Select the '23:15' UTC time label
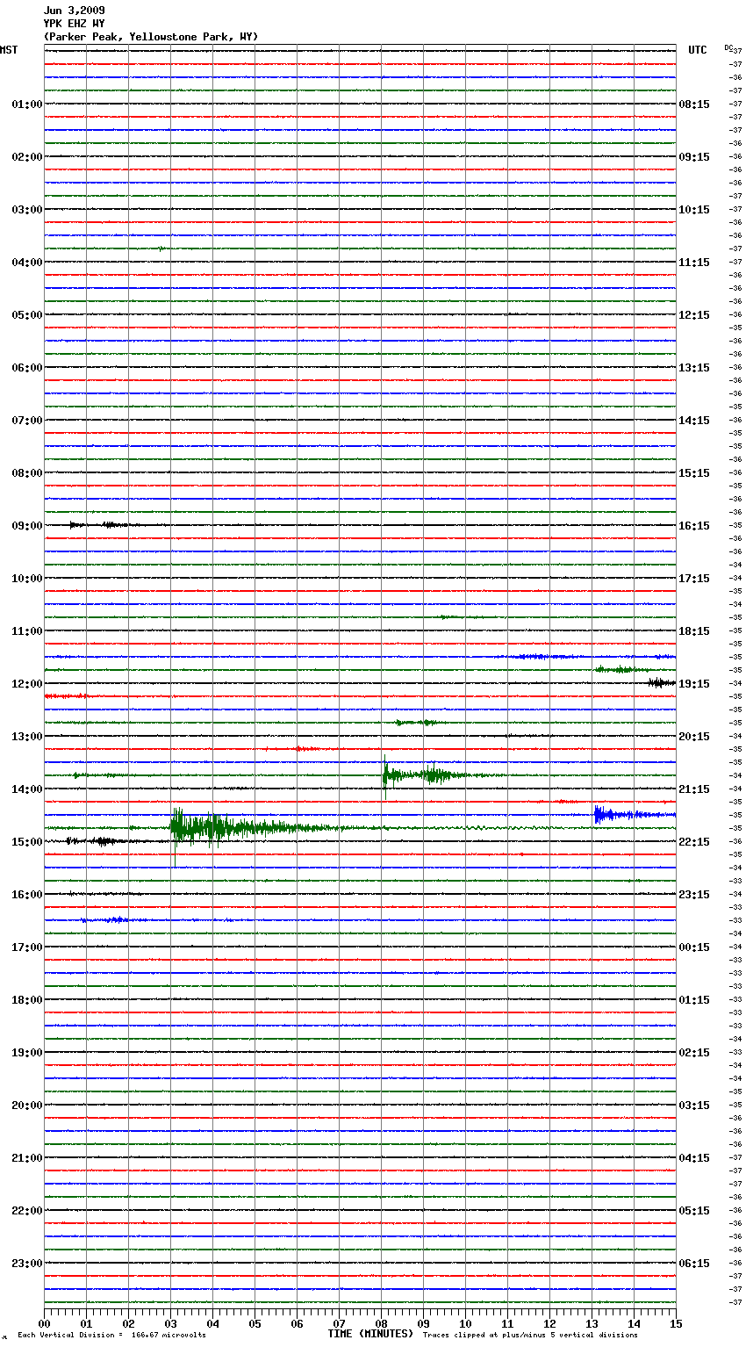746x1347 pixels. point(694,895)
